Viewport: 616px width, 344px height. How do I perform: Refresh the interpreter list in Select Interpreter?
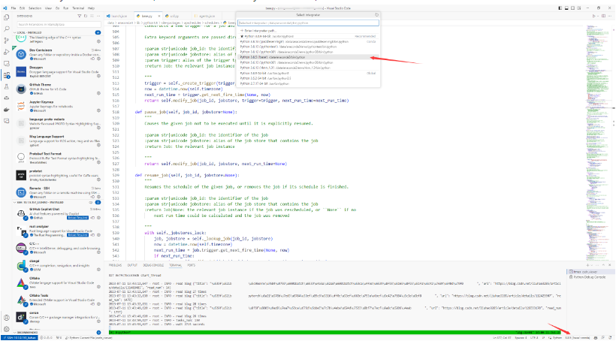[x=376, y=14]
